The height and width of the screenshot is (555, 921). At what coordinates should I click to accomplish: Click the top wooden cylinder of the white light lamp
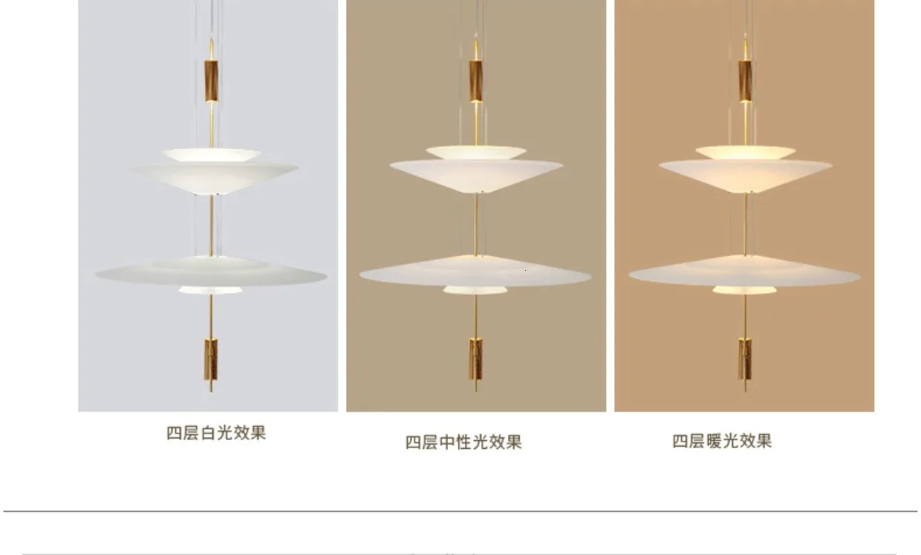[211, 81]
